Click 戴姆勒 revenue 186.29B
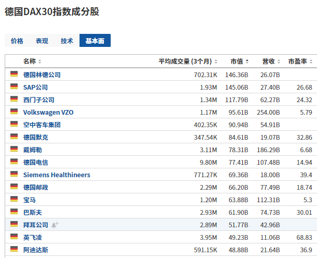The width and height of the screenshot is (317, 258). [269, 150]
